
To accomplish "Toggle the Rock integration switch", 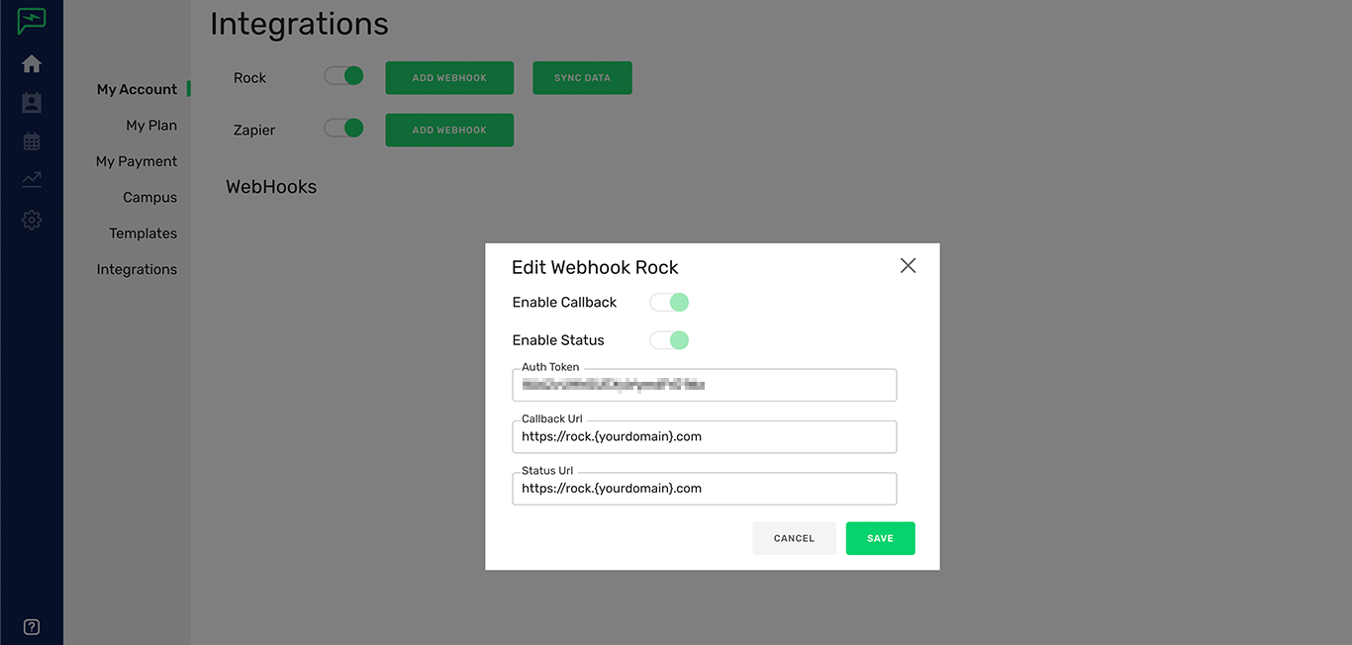I will [343, 75].
